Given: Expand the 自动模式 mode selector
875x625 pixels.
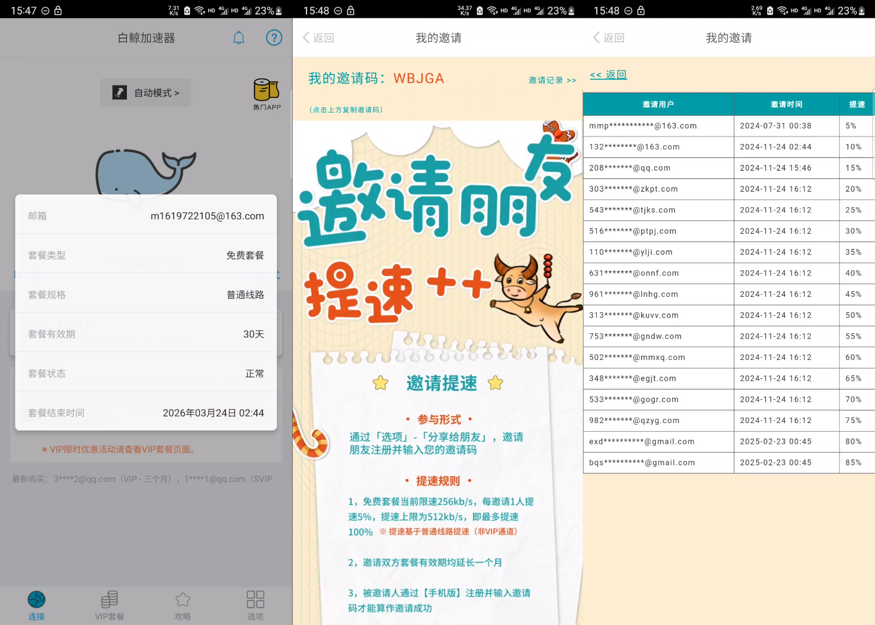Looking at the screenshot, I should click(146, 93).
